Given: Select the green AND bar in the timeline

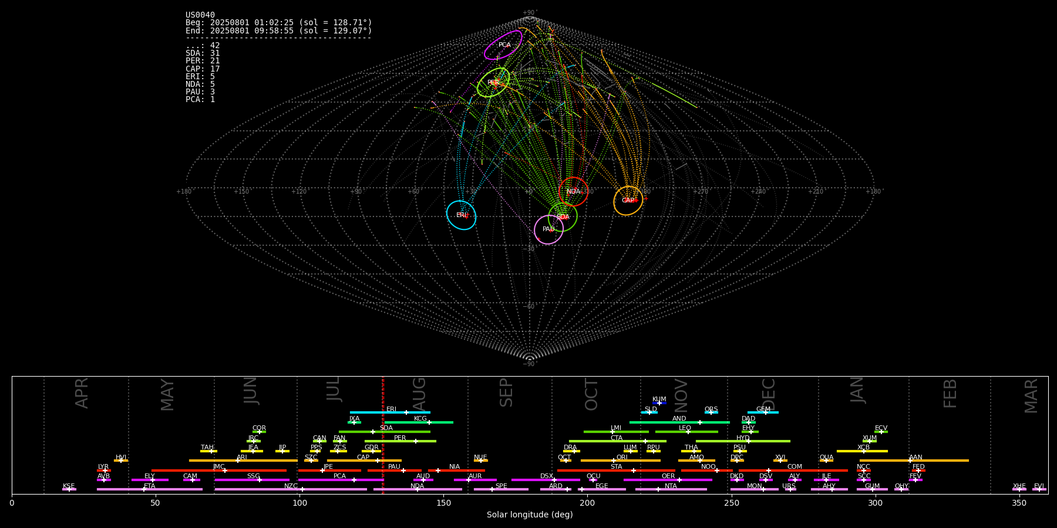Looking at the screenshot, I should pyautogui.click(x=679, y=422).
